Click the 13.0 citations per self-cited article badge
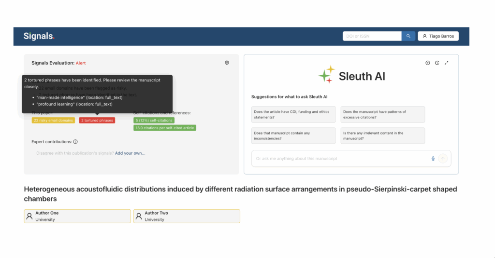495x258 pixels. (x=164, y=128)
